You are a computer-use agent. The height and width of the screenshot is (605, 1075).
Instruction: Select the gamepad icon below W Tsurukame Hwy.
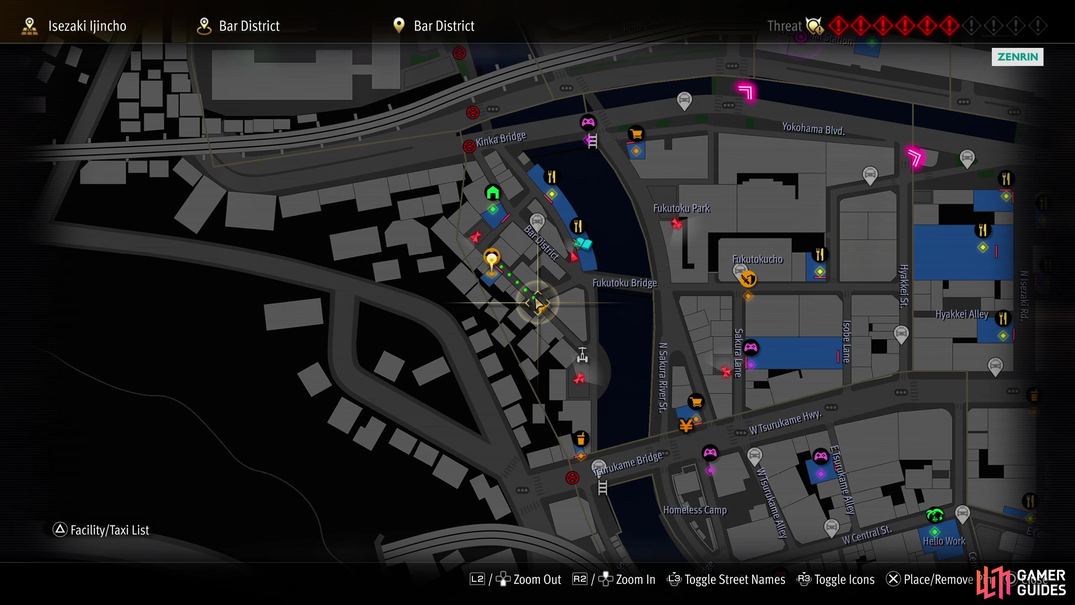click(710, 452)
